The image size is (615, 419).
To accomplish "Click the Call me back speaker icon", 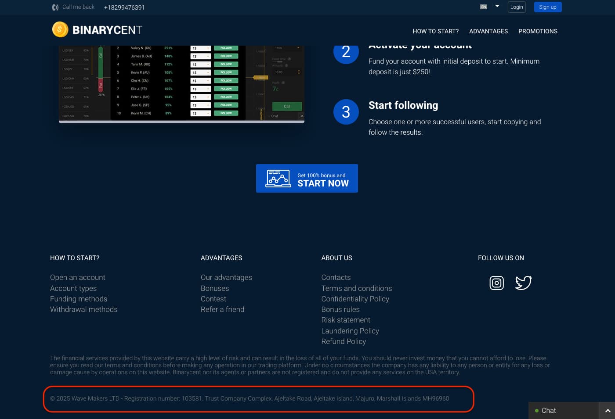I will (55, 7).
